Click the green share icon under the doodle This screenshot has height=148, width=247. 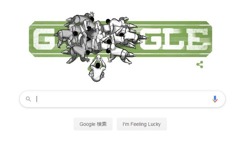(200, 64)
